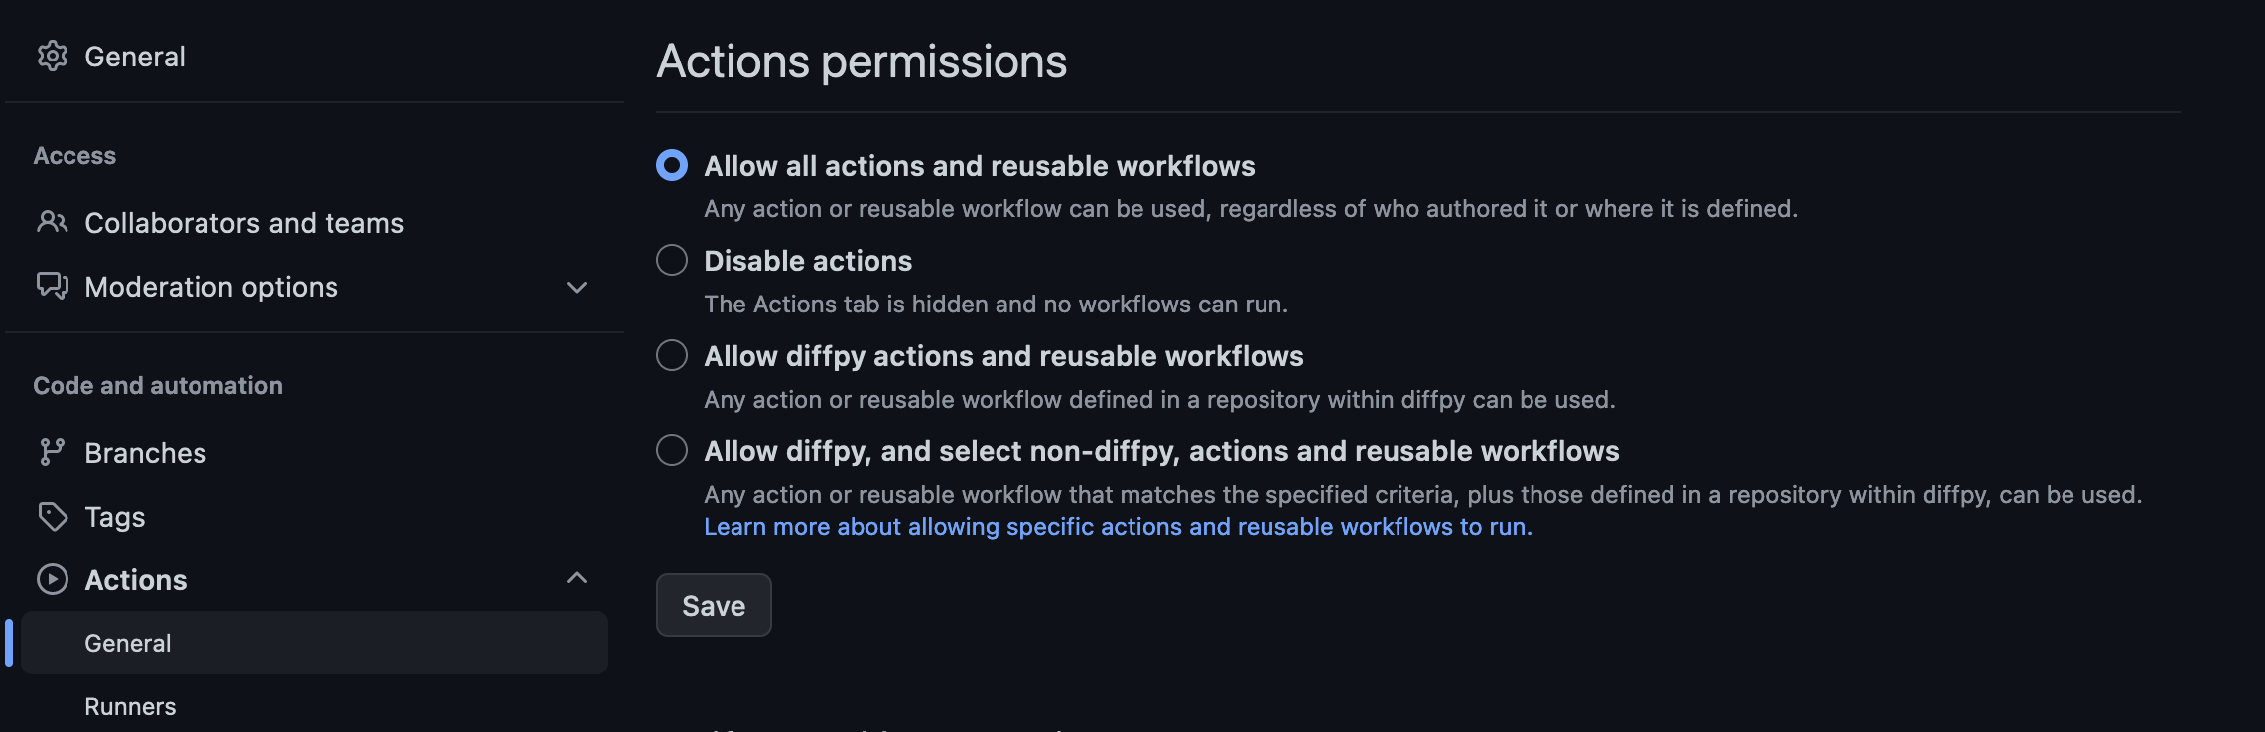
Task: Open the learn more about allowing actions link
Action: [x=1118, y=526]
